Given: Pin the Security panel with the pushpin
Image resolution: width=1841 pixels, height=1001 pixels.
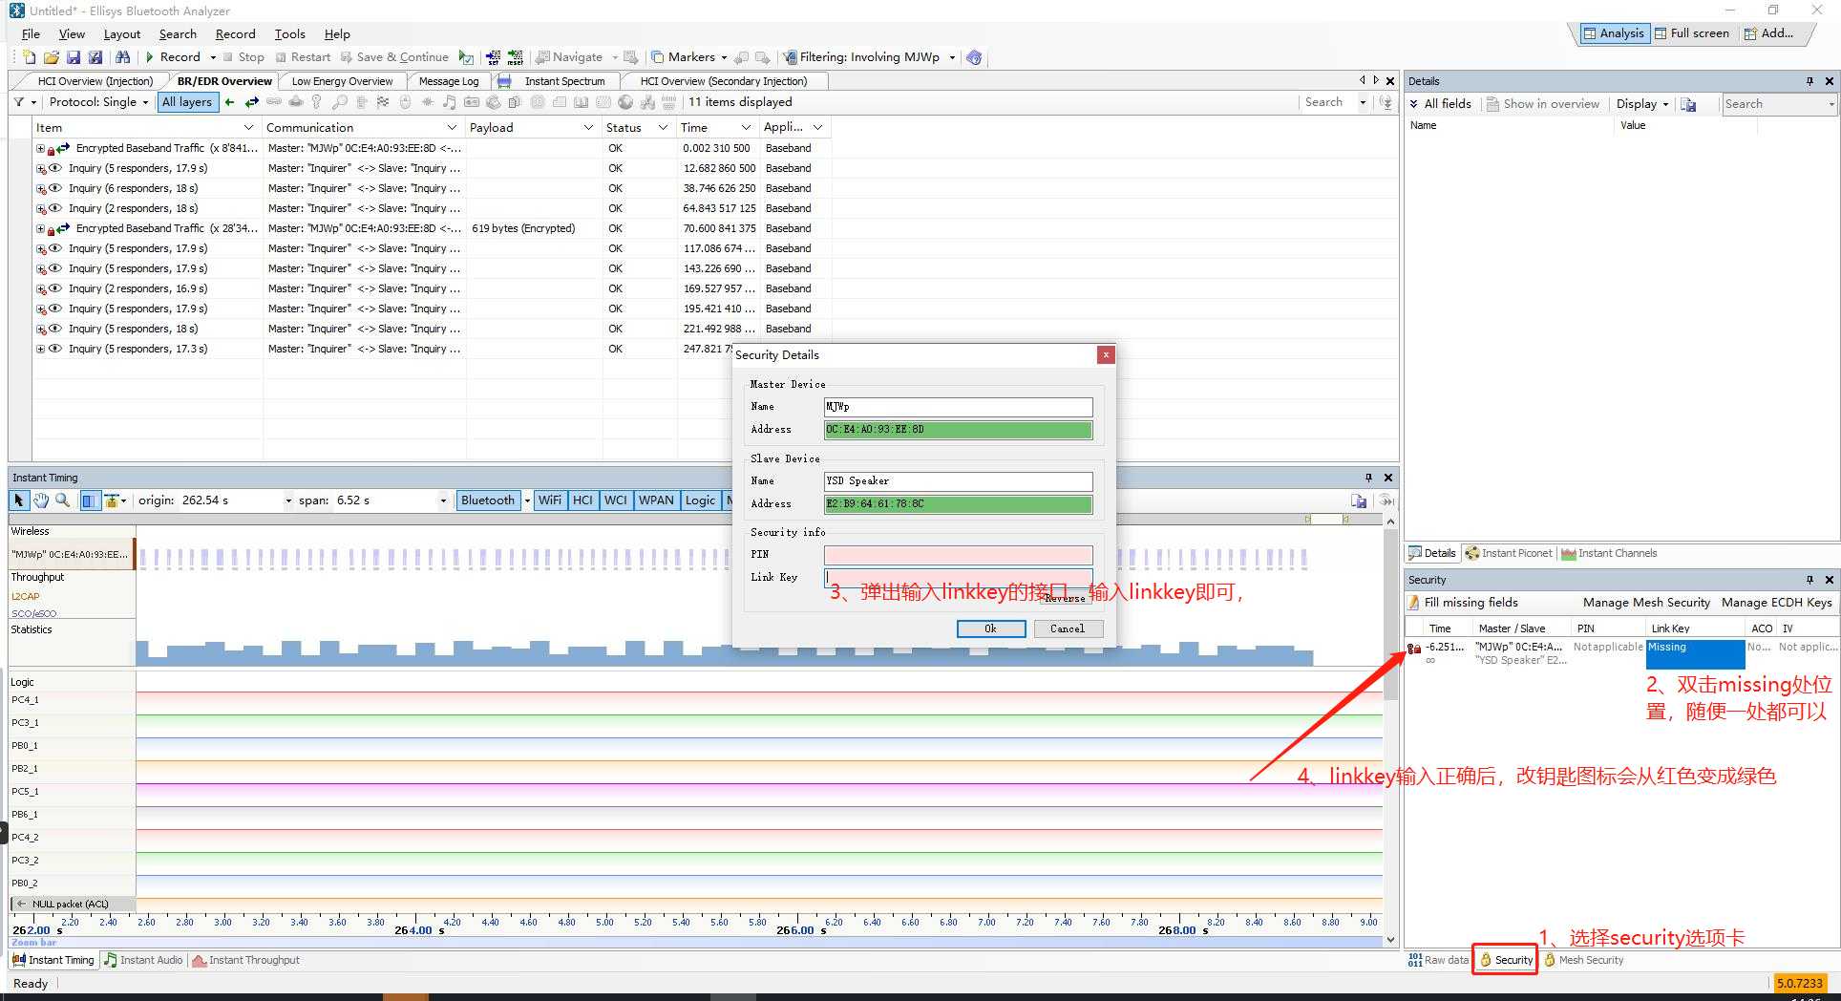Looking at the screenshot, I should [1809, 580].
